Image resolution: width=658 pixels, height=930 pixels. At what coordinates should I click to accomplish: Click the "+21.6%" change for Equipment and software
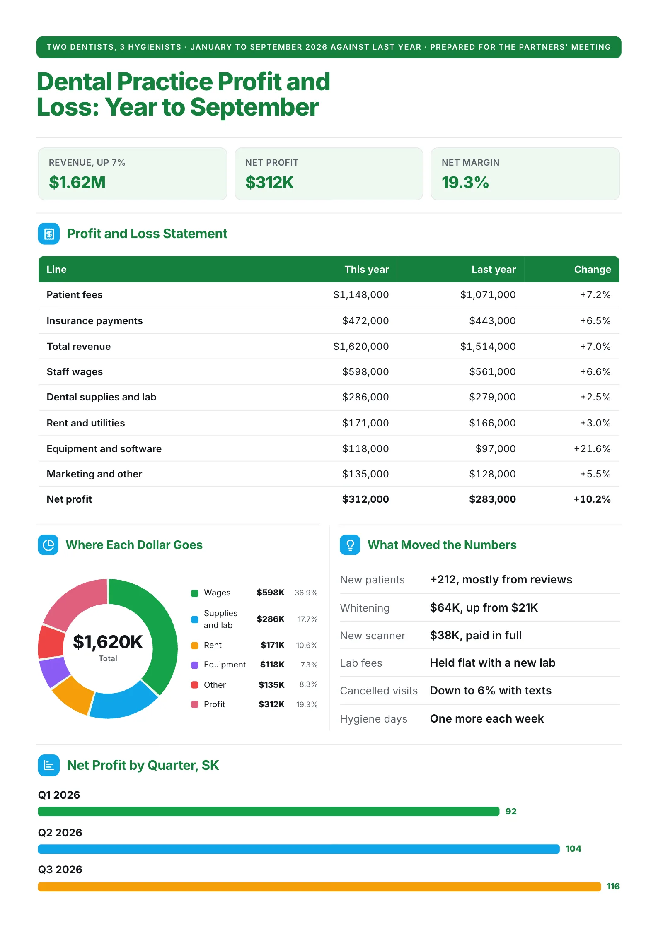click(592, 449)
